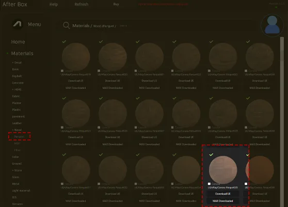Screen dimensions: 288x207
Task: Select the pavement material category
Action: [x=19, y=117]
